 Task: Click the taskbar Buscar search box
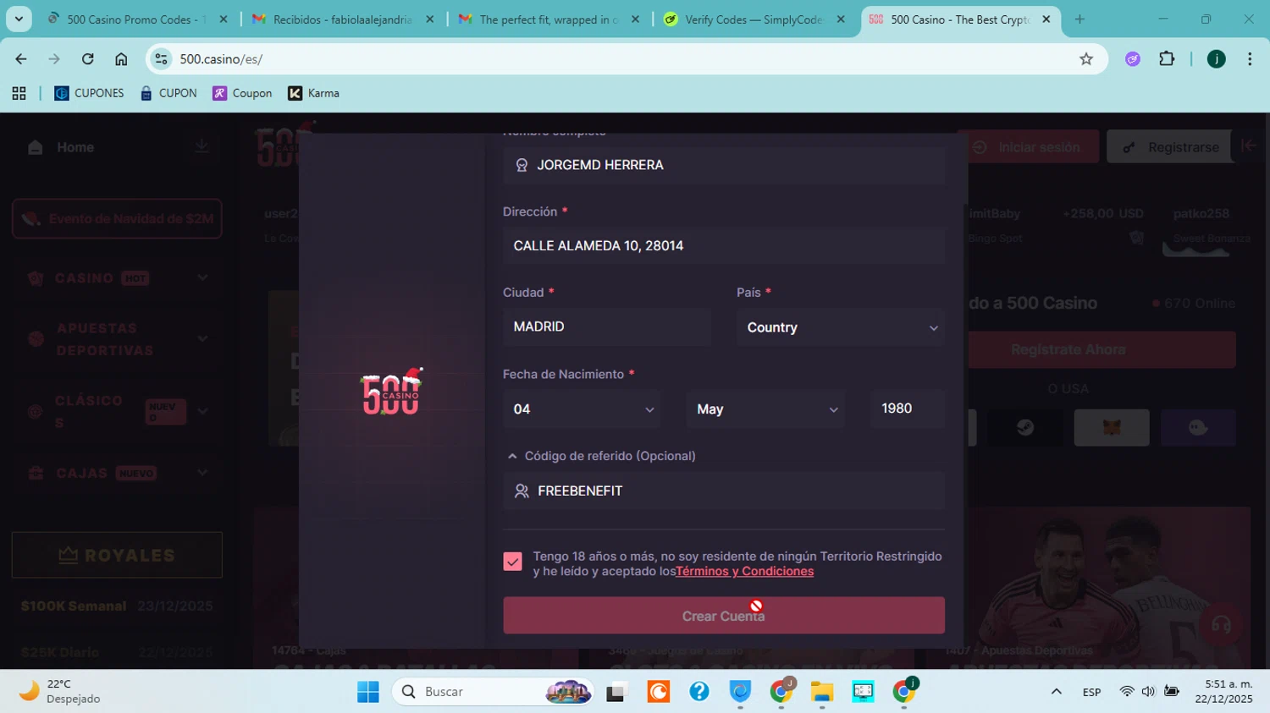pos(493,692)
